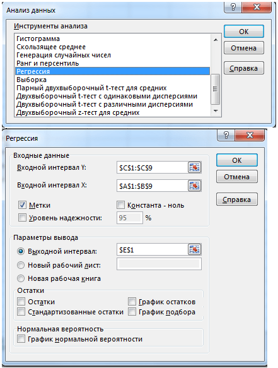Choose Двухвыборочный z-тест для средних
Screen dimensions: 278x368
[78, 112]
